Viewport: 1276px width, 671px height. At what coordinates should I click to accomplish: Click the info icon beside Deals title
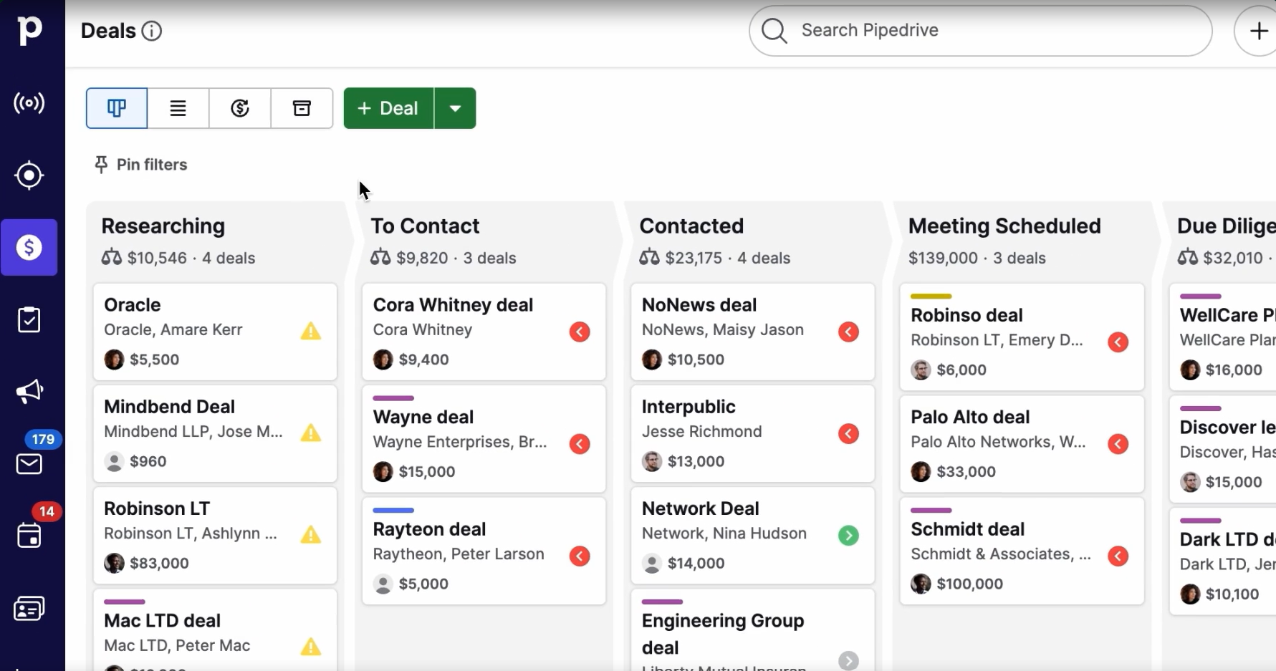tap(152, 31)
